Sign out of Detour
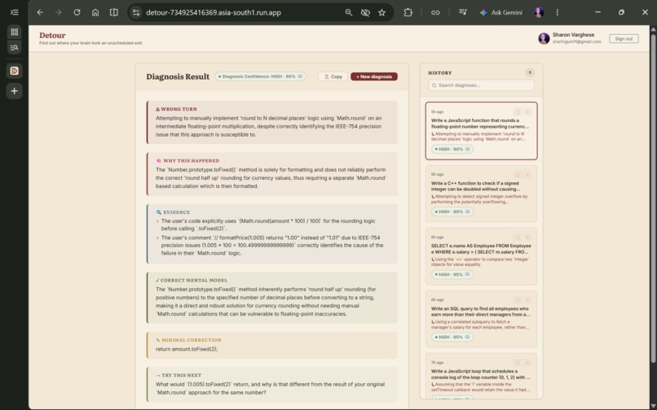This screenshot has width=657, height=410. coord(624,38)
